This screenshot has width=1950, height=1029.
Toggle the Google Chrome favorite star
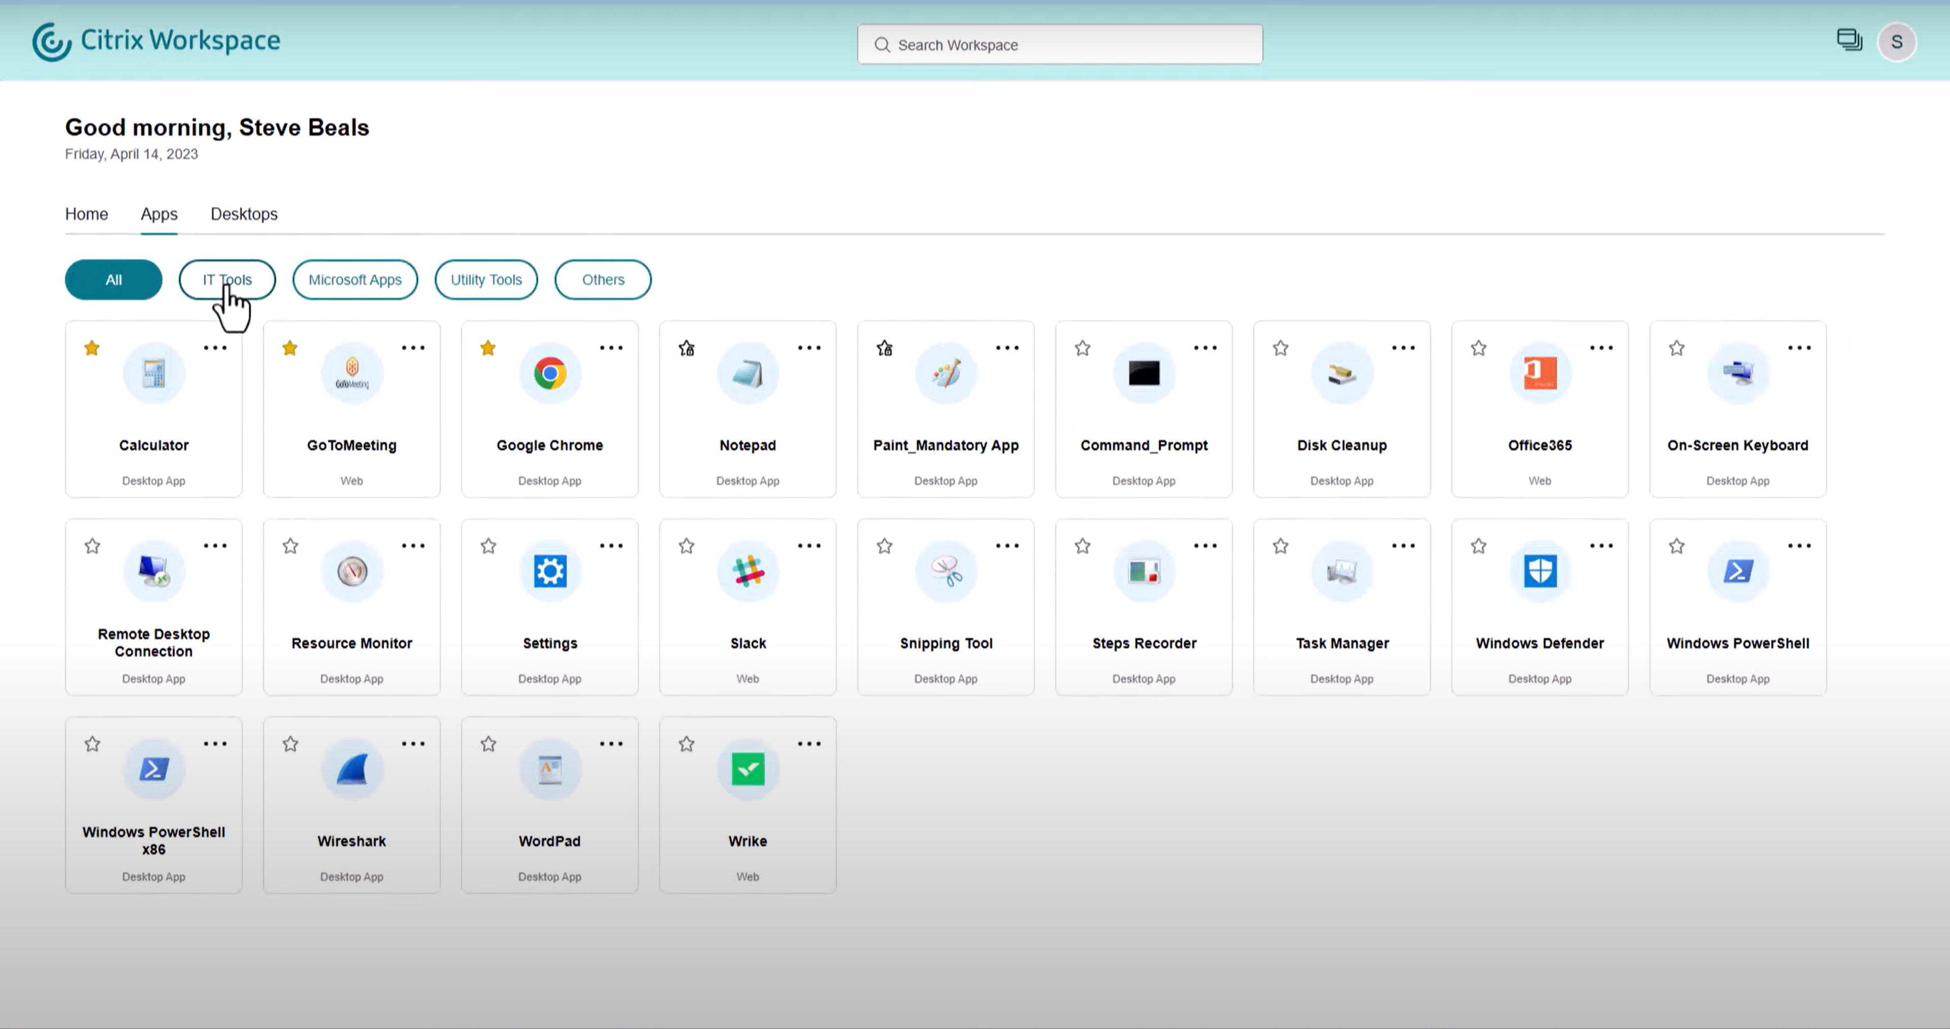pos(488,348)
